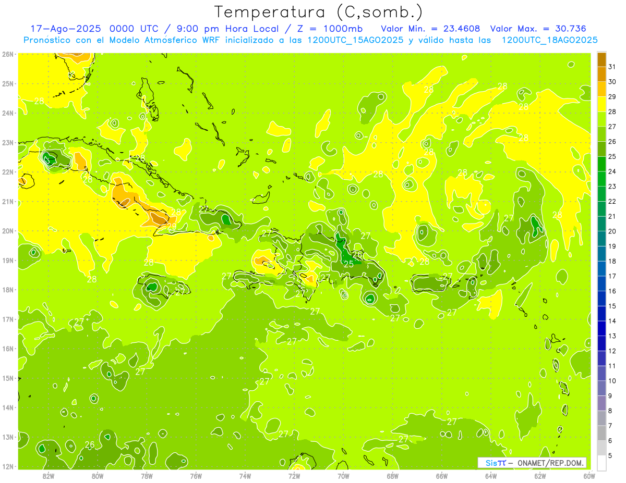Click the "80W" longitude label
This screenshot has width=626, height=483.
(x=98, y=476)
